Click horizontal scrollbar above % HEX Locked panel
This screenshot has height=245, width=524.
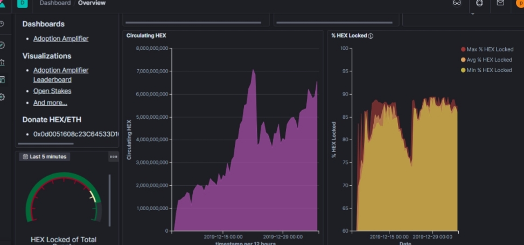coord(334,23)
